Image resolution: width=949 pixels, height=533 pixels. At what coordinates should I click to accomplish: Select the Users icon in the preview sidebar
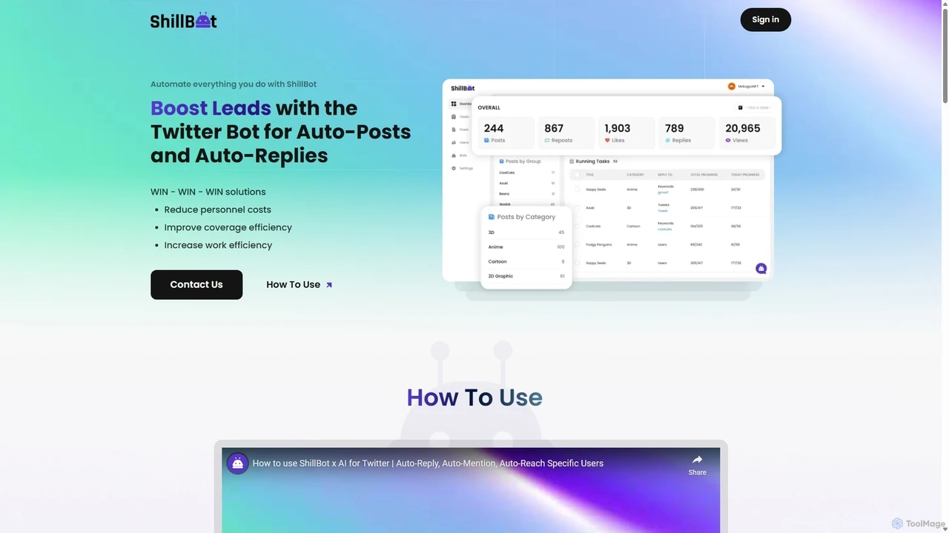tap(454, 142)
